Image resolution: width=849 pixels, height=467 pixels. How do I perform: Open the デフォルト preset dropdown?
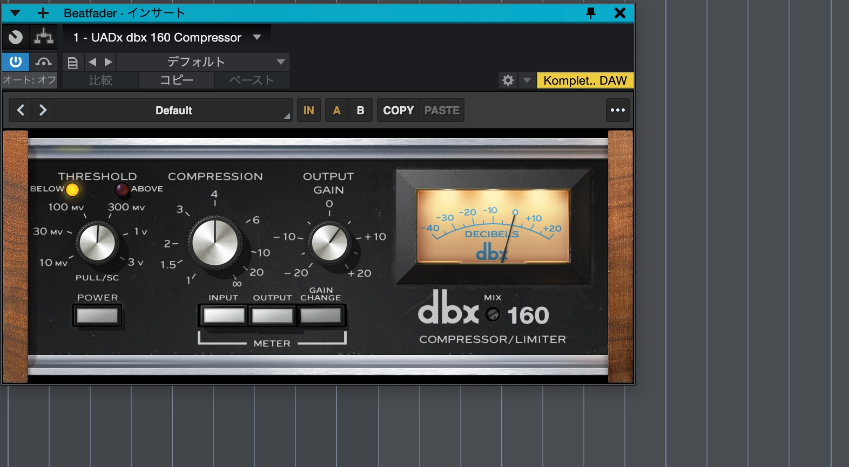pyautogui.click(x=203, y=62)
